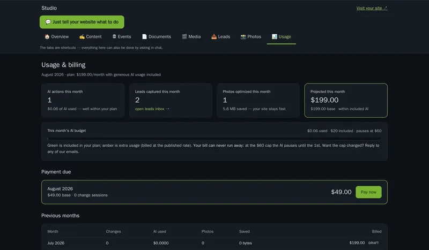429x250 pixels.
Task: Click 'Just tell your website what to do' button
Action: pos(82,22)
